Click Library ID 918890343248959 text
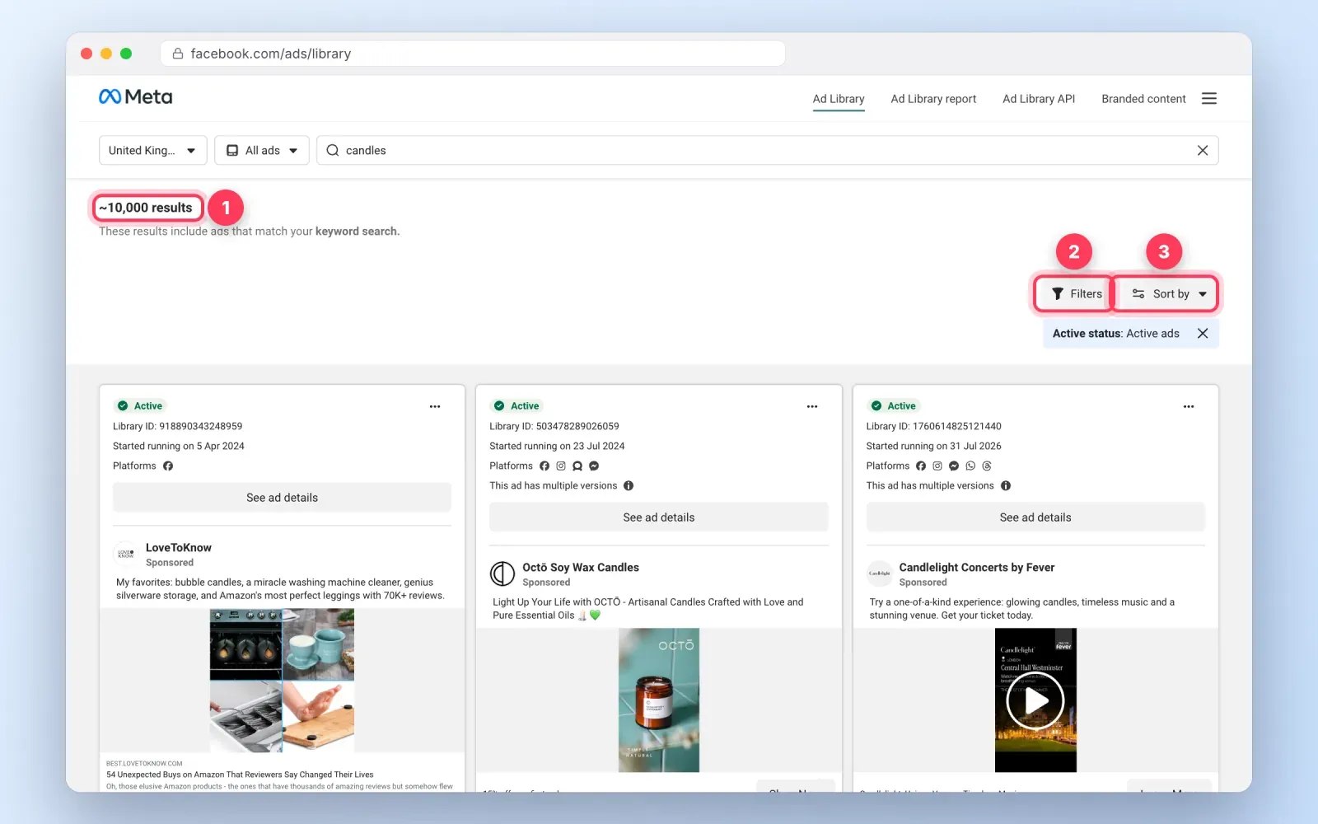This screenshot has height=824, width=1318. (178, 426)
